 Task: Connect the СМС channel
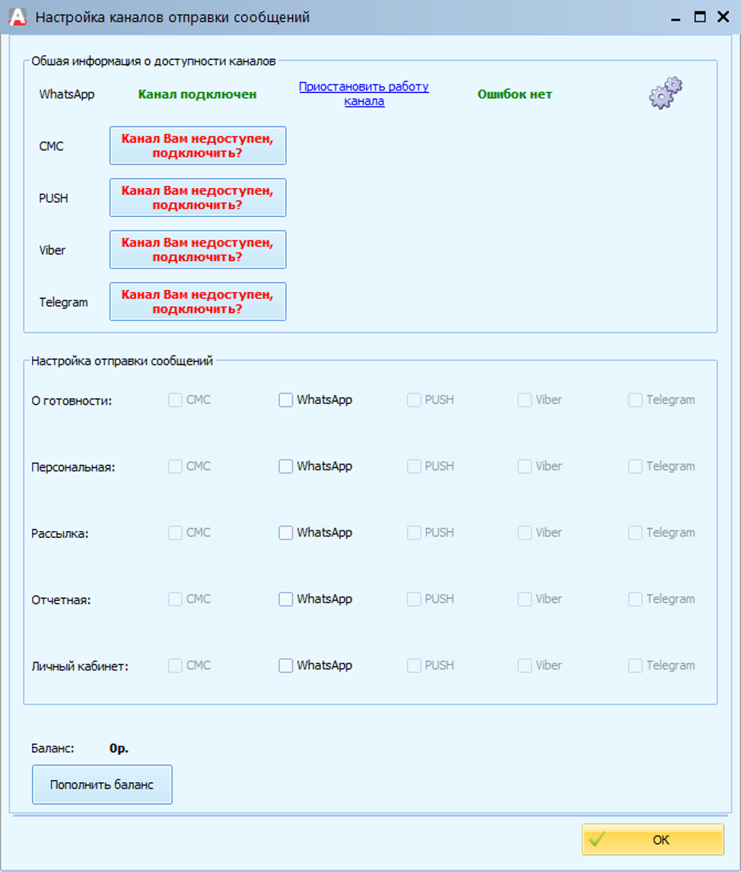point(198,145)
